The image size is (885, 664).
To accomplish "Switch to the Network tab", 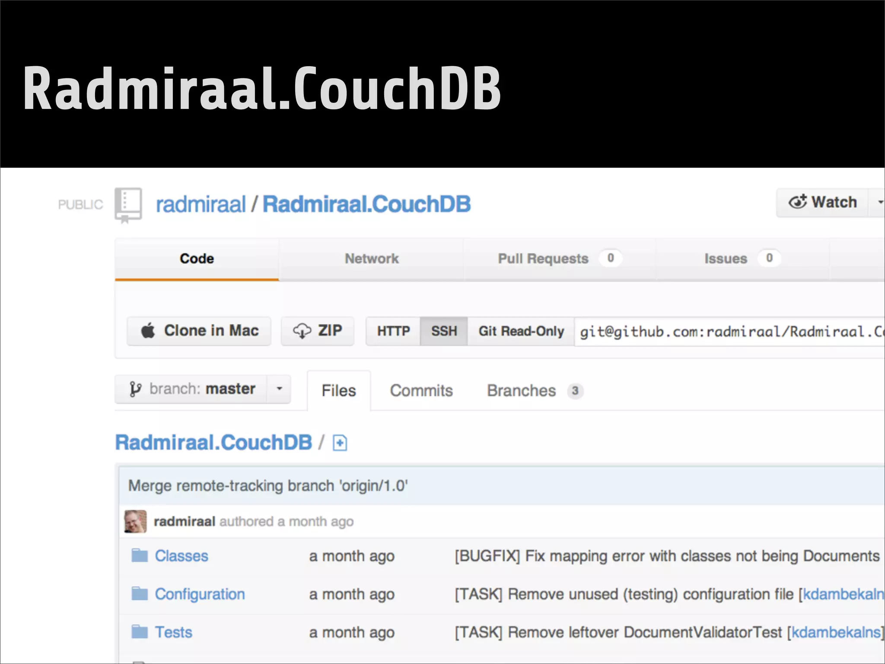I will (372, 259).
